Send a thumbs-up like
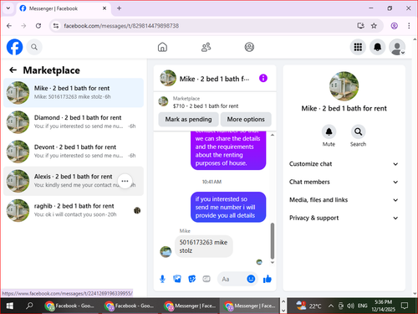The width and height of the screenshot is (418, 314). [268, 279]
